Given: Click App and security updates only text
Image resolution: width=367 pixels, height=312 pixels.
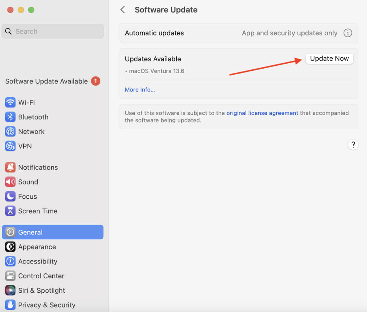Looking at the screenshot, I should click(x=290, y=33).
